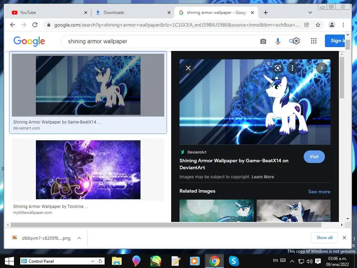Open Skype from the taskbar
Viewport: 357px width, 268px height.
click(234, 261)
